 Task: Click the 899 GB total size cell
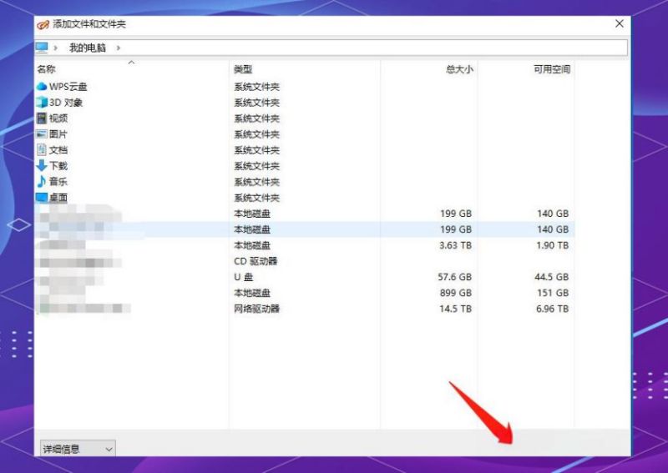[x=456, y=293]
